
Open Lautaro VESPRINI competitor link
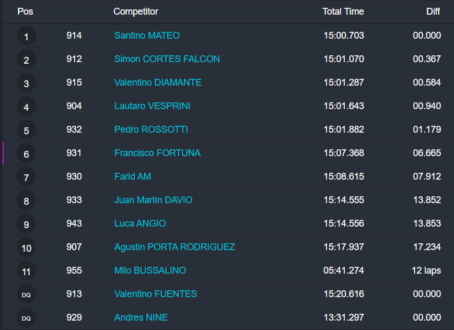[x=152, y=106]
